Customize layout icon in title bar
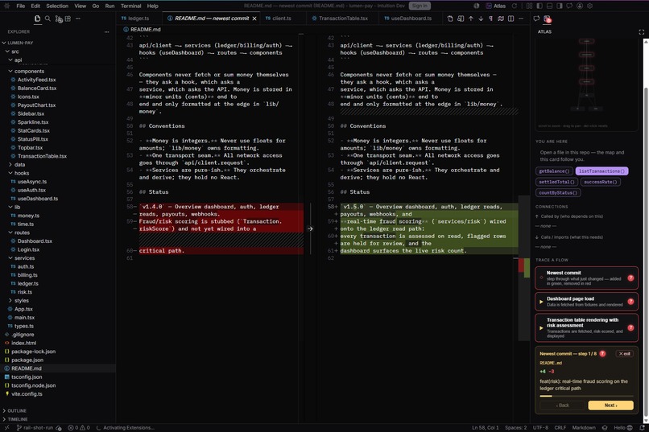649x432 pixels. pyautogui.click(x=529, y=6)
